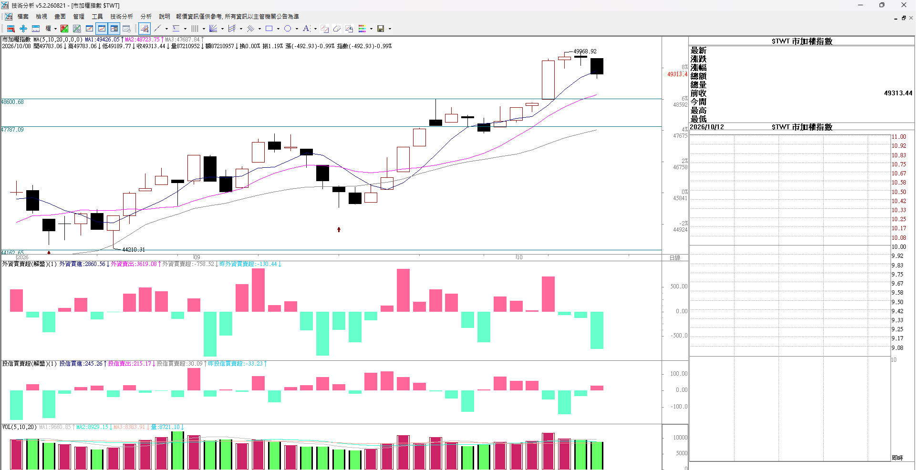
Task: Expand the text tool dropdown
Action: (x=315, y=29)
